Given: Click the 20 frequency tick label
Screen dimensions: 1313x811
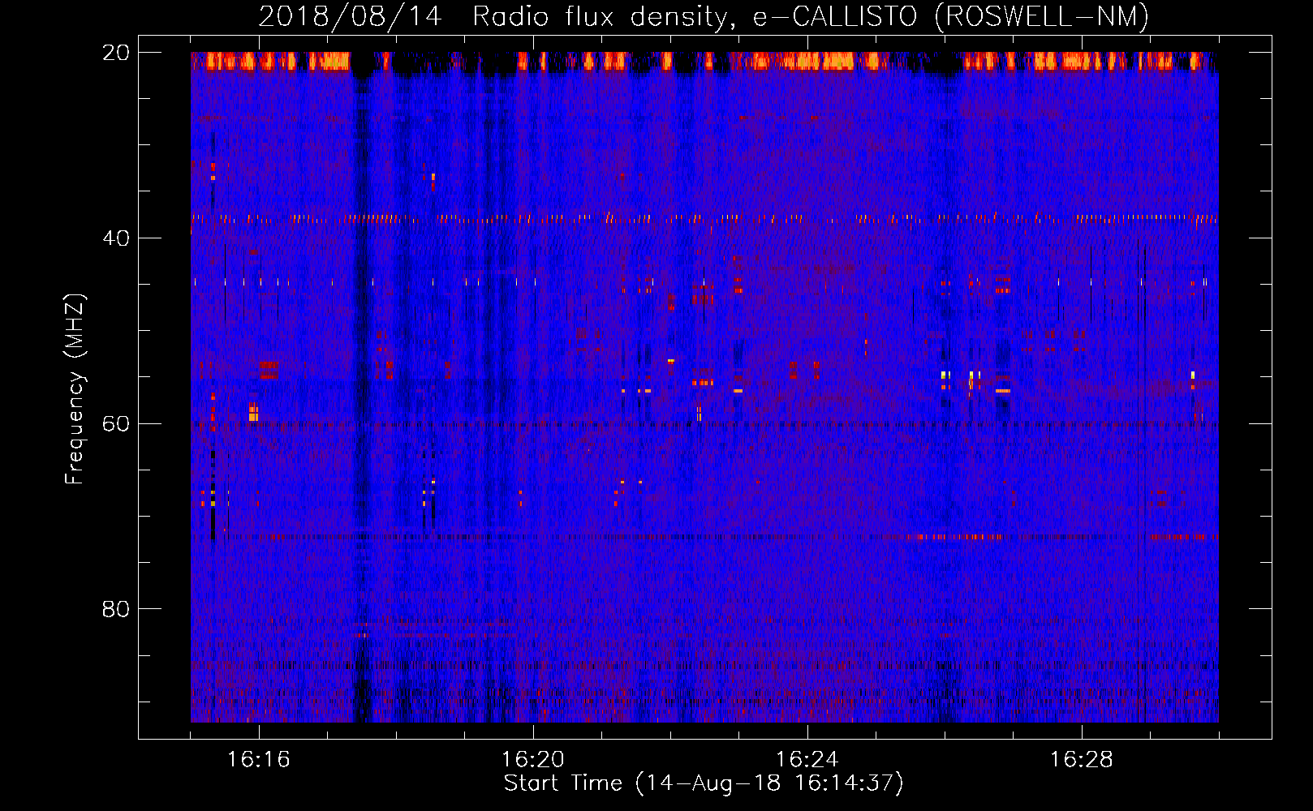Looking at the screenshot, I should pyautogui.click(x=116, y=53).
